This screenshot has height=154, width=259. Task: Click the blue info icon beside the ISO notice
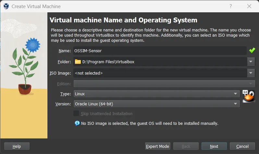[x=77, y=123]
